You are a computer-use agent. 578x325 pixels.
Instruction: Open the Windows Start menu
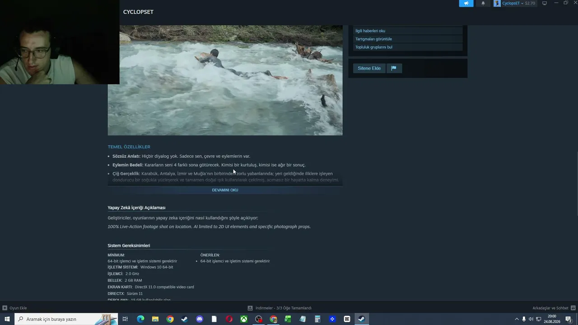pos(7,319)
